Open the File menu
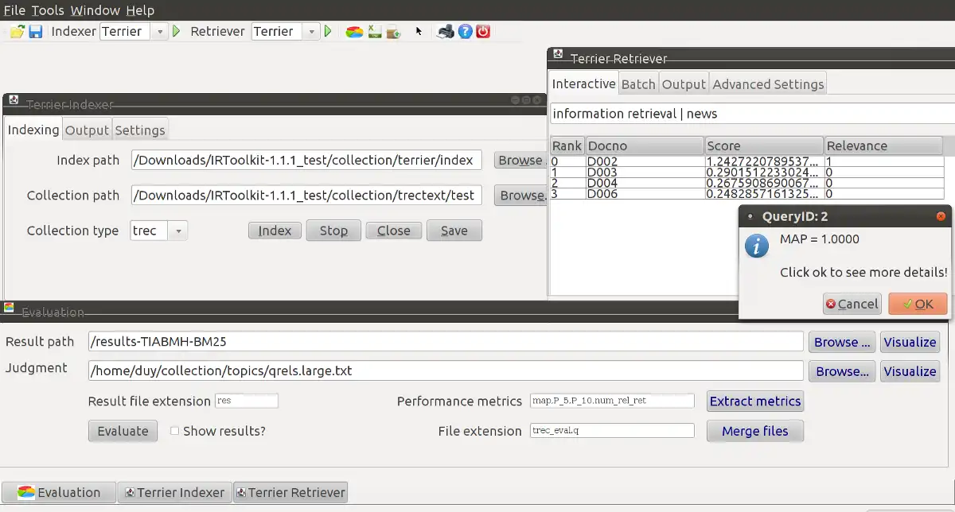The image size is (955, 512). [15, 10]
